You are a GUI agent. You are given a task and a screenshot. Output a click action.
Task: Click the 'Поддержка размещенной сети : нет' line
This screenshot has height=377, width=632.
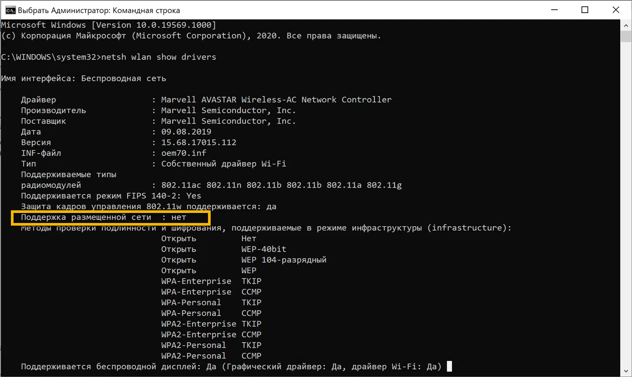[x=104, y=218]
